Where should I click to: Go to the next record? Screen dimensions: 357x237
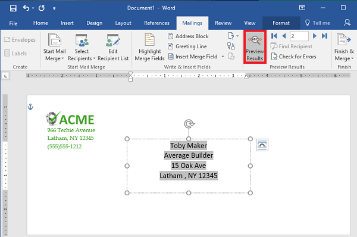(x=315, y=36)
